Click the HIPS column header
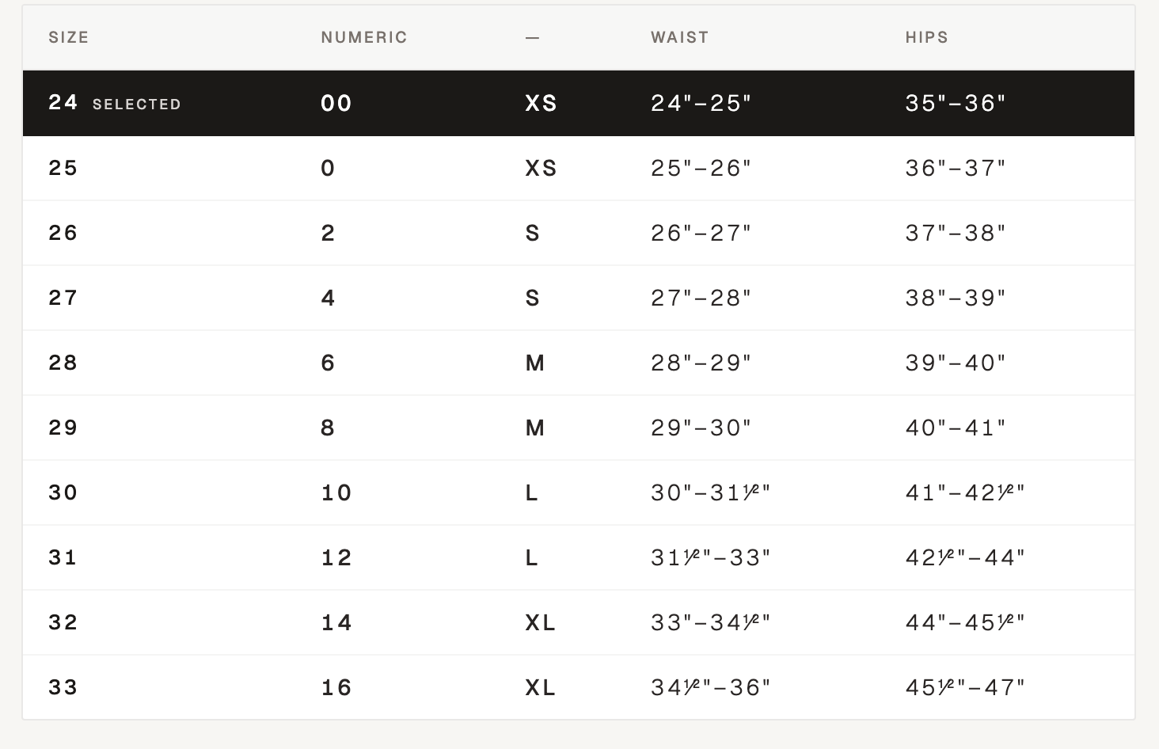The width and height of the screenshot is (1159, 749). (926, 37)
